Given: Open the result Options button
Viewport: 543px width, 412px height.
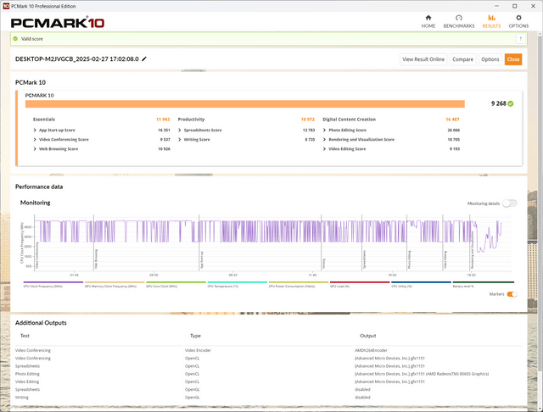Looking at the screenshot, I should coord(490,59).
